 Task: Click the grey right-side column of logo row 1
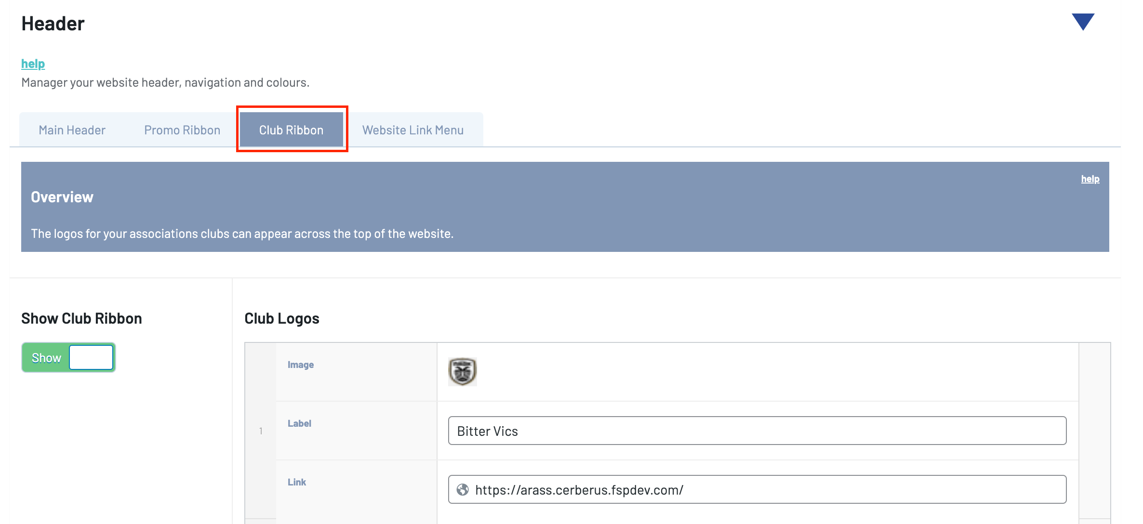[x=1094, y=431]
